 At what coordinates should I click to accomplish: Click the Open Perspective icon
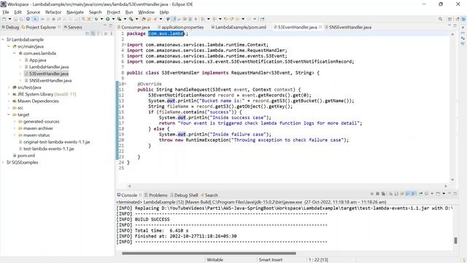coord(450,19)
